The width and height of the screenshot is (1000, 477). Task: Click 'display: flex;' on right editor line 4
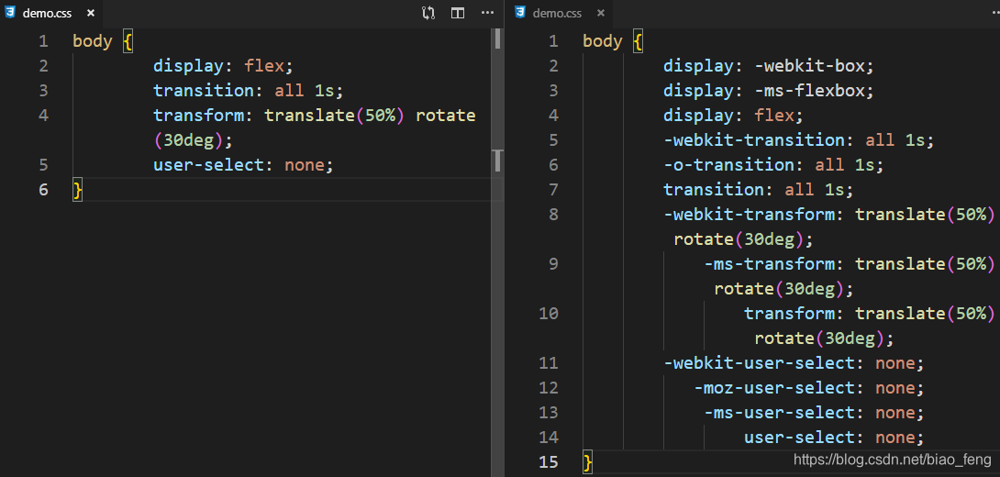point(733,116)
